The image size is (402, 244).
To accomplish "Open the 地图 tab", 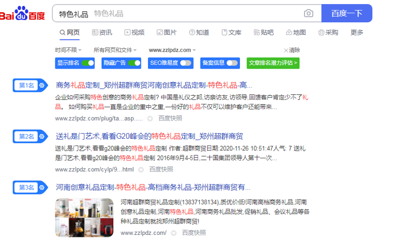I will (296, 33).
